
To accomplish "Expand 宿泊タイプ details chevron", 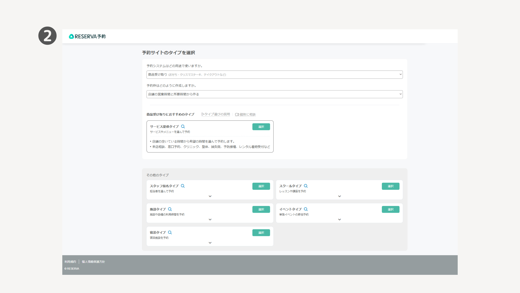I will (210, 243).
